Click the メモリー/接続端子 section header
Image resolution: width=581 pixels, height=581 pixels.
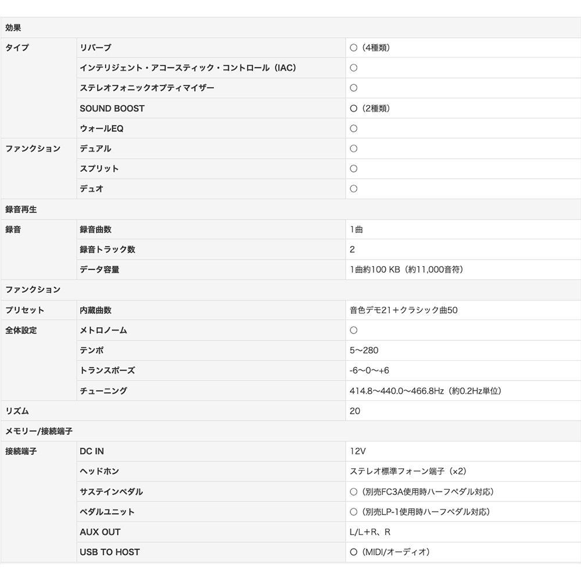click(39, 431)
